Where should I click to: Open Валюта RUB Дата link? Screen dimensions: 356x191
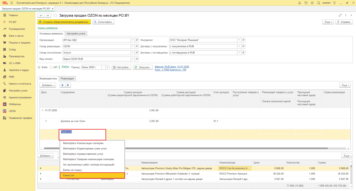(172, 67)
